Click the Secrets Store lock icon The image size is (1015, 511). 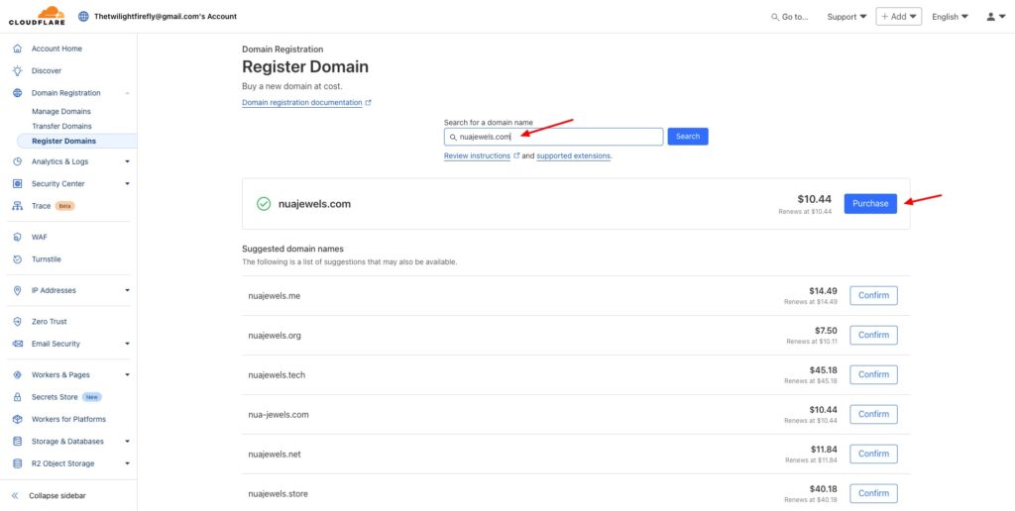tap(18, 397)
